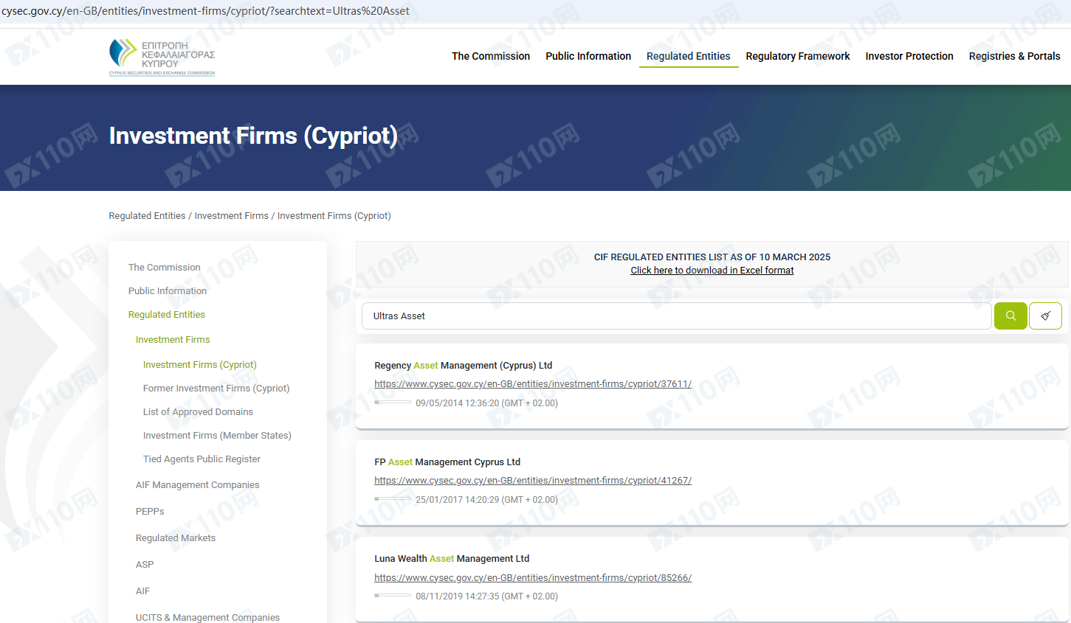Select Former Investment Firms (Cypriot) in sidebar
Viewport: 1071px width, 623px height.
click(x=216, y=389)
